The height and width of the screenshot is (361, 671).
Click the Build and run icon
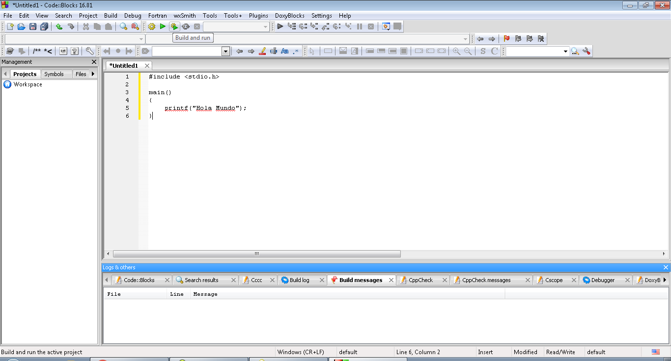click(x=174, y=26)
